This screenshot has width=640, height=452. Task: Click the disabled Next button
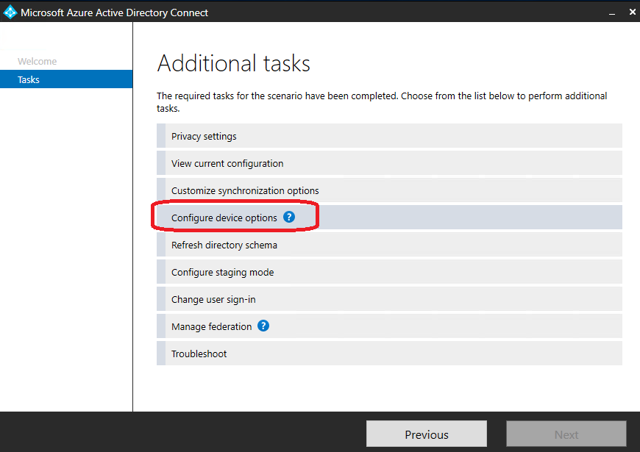coord(566,434)
